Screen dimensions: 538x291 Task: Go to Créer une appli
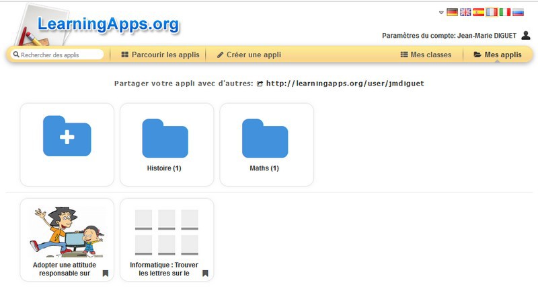tap(249, 55)
